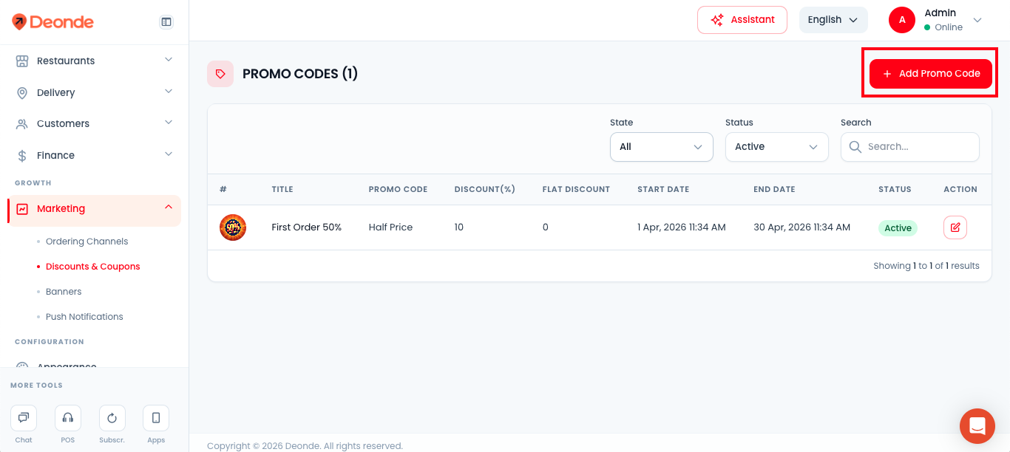Open Chat tool icon
Screen dimensions: 1010x452
[x=24, y=418]
